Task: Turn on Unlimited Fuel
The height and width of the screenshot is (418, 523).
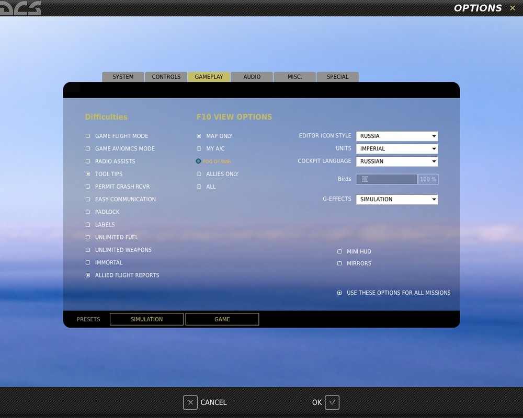Action: [88, 237]
